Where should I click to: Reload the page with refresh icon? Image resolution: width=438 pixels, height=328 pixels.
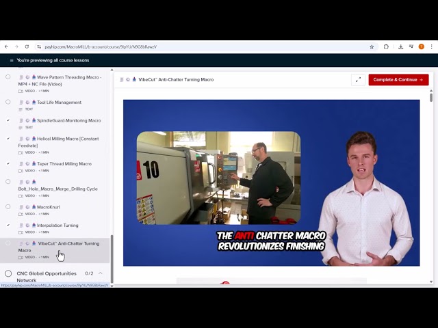pos(27,47)
